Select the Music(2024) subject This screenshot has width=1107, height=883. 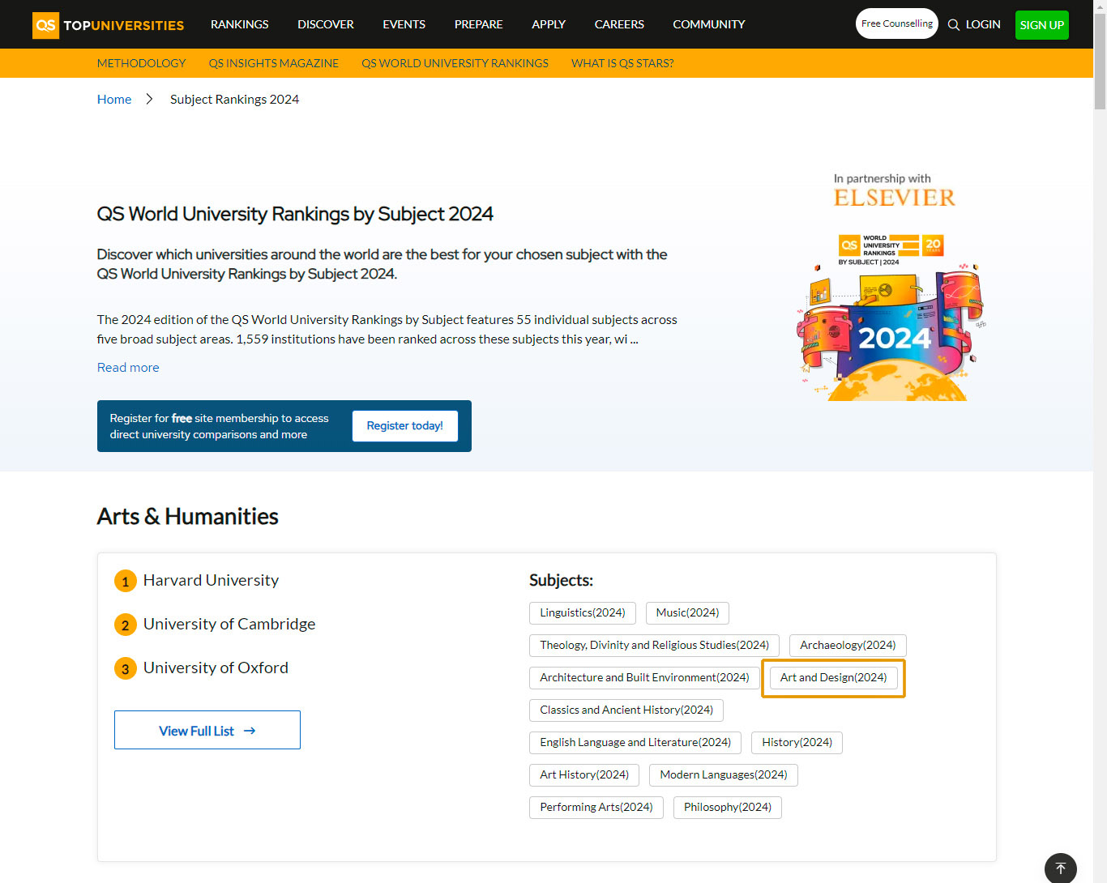click(687, 613)
